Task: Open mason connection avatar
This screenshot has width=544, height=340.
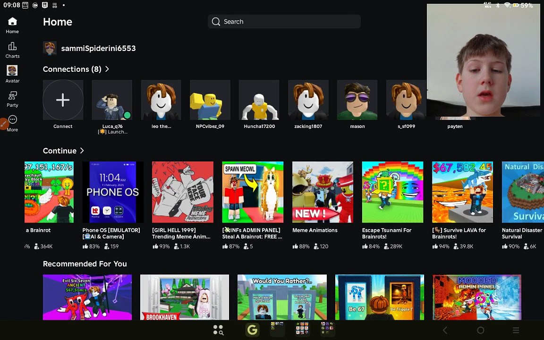Action: pyautogui.click(x=357, y=100)
